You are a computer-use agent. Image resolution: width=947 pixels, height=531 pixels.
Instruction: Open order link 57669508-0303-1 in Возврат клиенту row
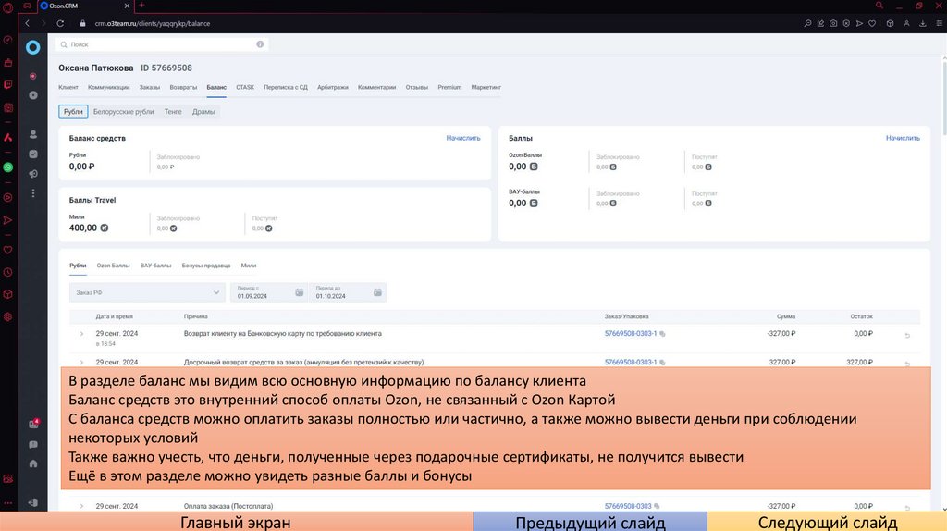pos(631,333)
